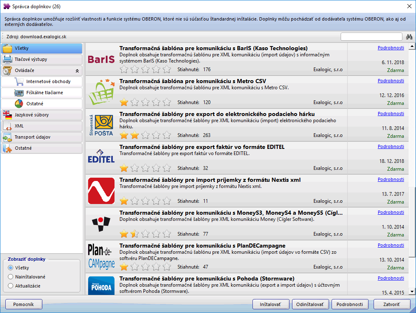416x313 pixels.
Task: Click the printer icon for Tlačové výstupy
Action: tap(7, 59)
